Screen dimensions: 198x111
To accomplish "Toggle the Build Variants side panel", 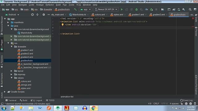I will click(x=2, y=80).
